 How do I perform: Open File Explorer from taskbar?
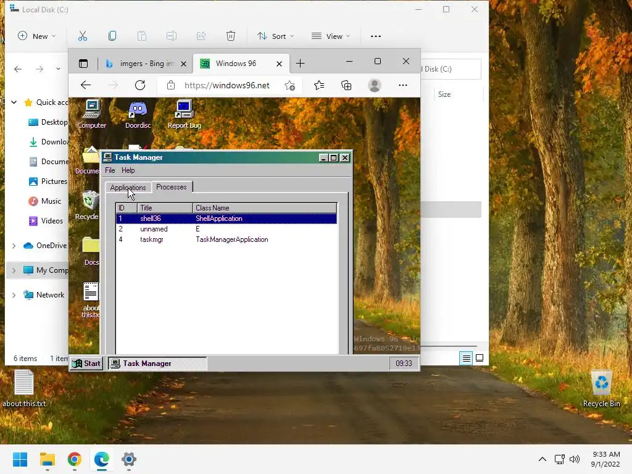pos(47,459)
